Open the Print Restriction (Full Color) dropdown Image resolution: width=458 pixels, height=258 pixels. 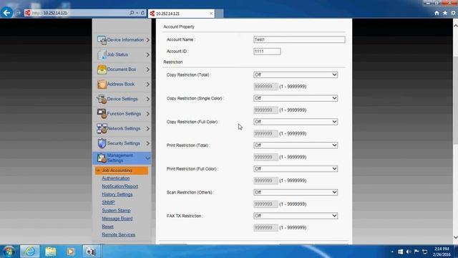tap(296, 169)
